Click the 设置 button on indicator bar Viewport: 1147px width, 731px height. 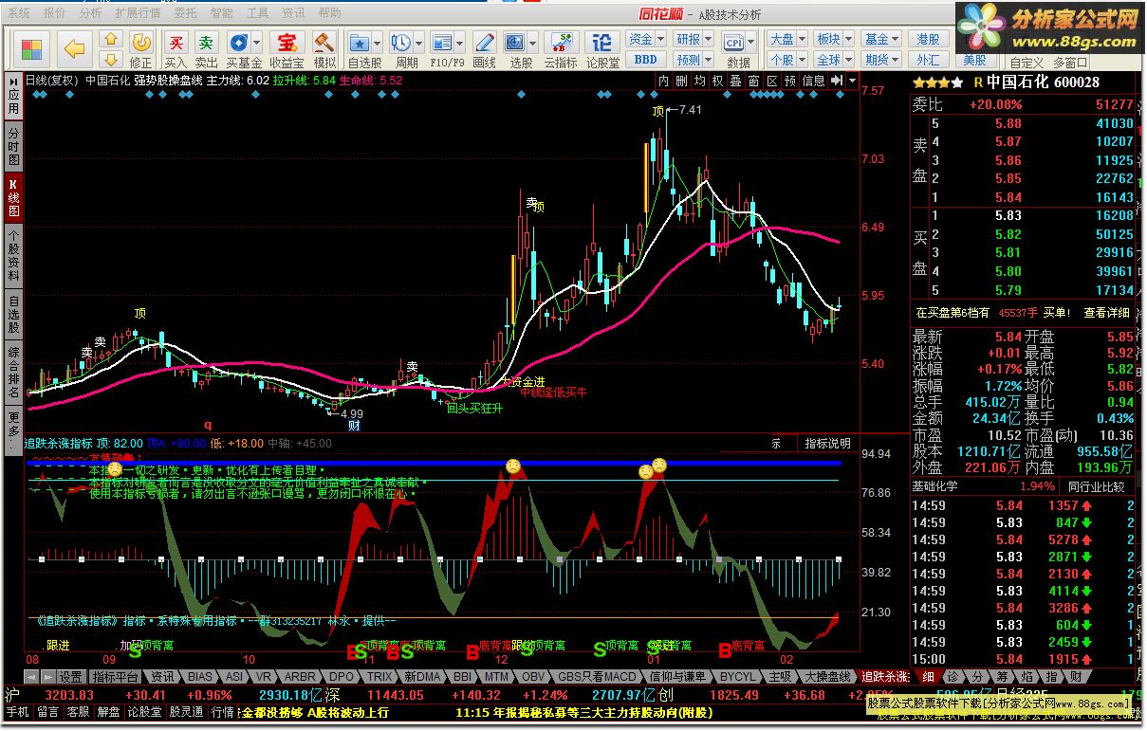tap(71, 677)
